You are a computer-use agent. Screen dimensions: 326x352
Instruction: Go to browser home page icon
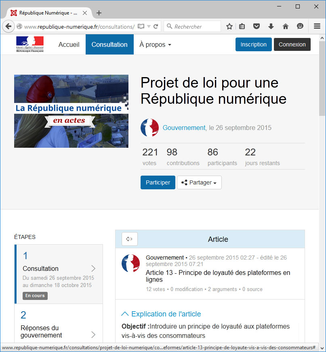point(286,27)
